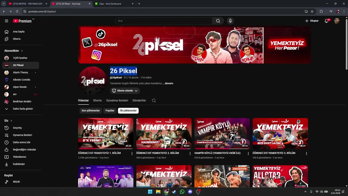The height and width of the screenshot is (196, 348).
Task: Open File Explorer from taskbar
Action: click(158, 192)
